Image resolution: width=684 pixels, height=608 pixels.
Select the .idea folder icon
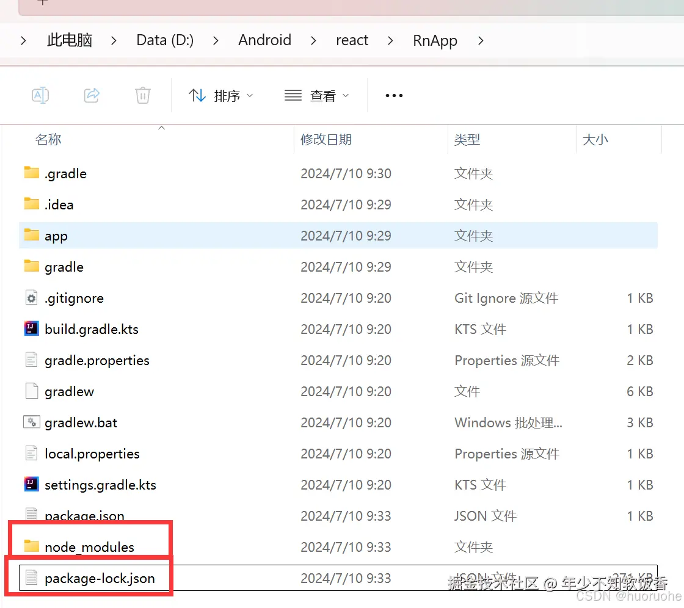31,204
